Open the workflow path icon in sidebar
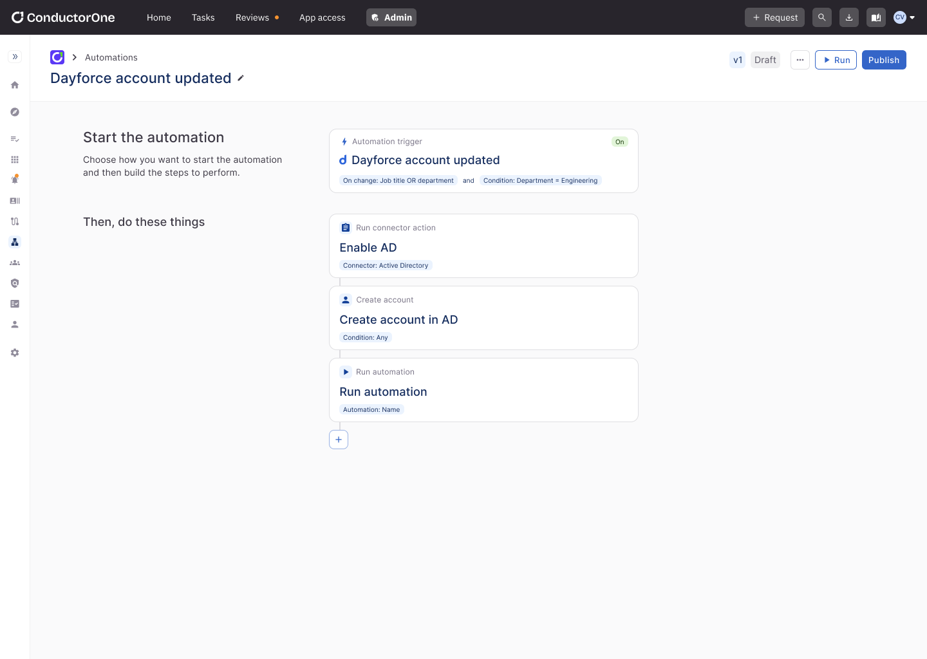Screen dimensions: 927x659 click(15, 221)
